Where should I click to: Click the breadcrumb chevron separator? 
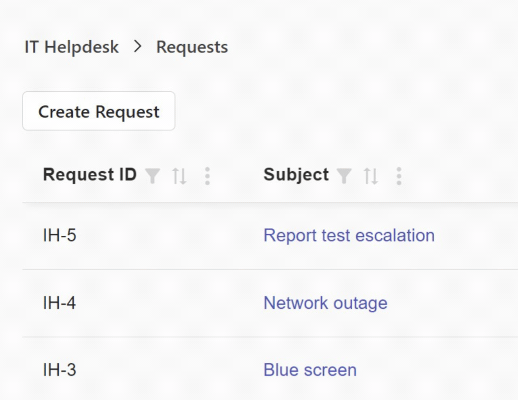tap(137, 47)
